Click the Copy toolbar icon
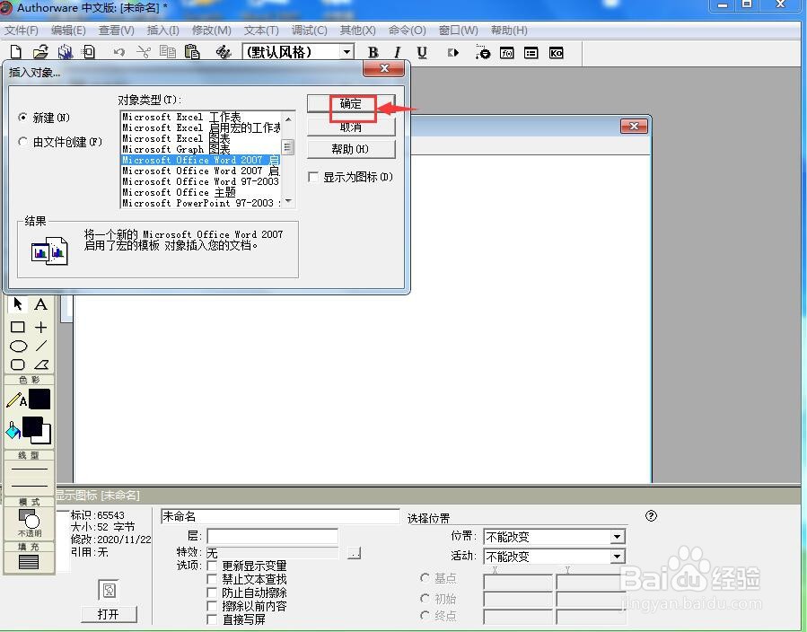This screenshot has height=632, width=807. click(x=168, y=52)
